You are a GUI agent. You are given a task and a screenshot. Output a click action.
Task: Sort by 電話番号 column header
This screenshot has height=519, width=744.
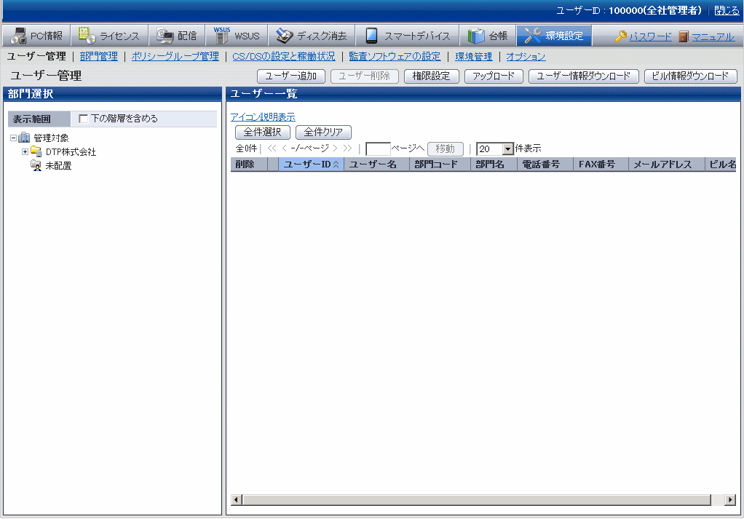[x=545, y=165]
